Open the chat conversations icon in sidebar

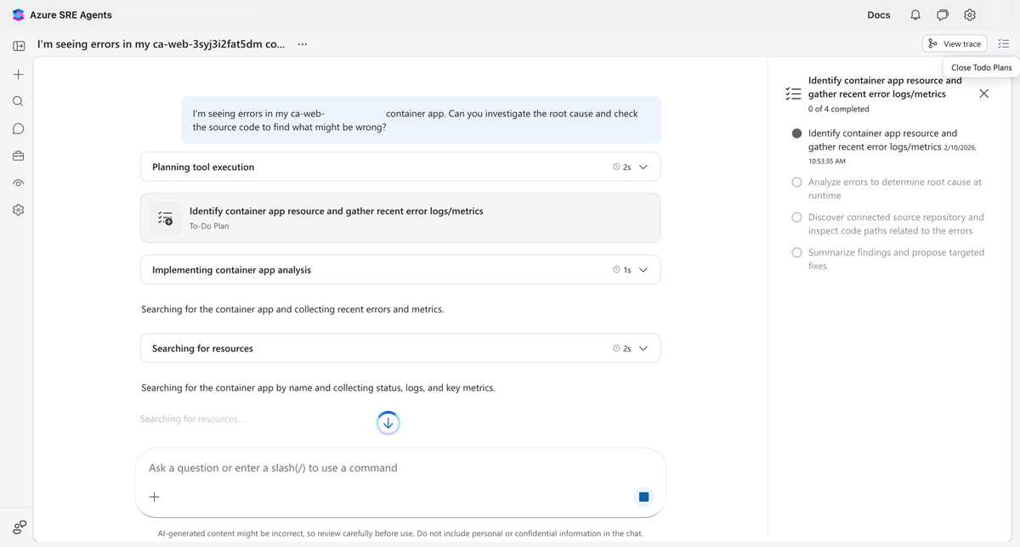(17, 128)
